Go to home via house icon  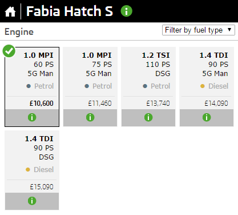pyautogui.click(x=10, y=11)
